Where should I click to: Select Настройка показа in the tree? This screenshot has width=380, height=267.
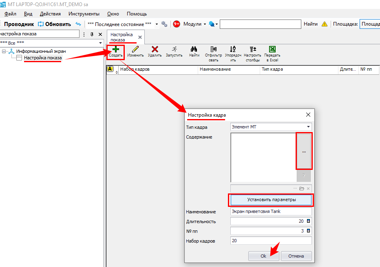pos(43,58)
